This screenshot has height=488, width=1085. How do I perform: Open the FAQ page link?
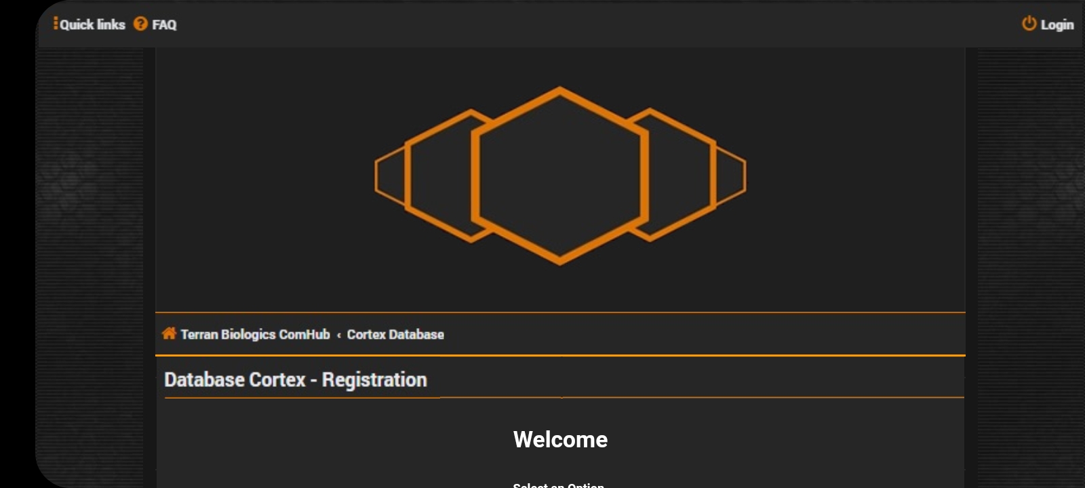tap(164, 25)
